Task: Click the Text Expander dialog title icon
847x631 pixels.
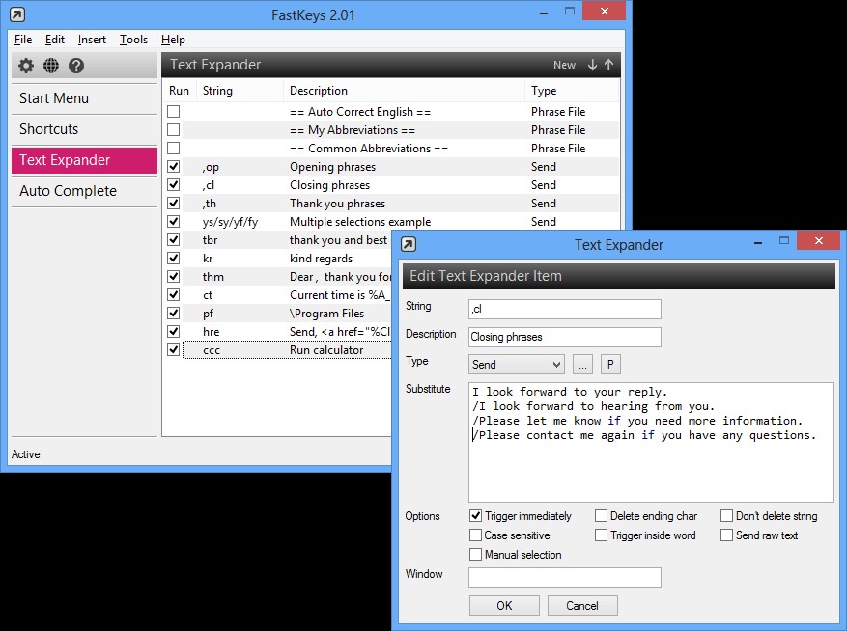Action: point(409,244)
